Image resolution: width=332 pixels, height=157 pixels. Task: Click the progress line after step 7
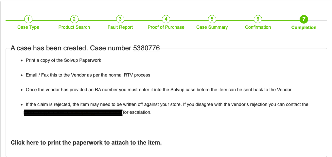pyautogui.click(x=318, y=20)
